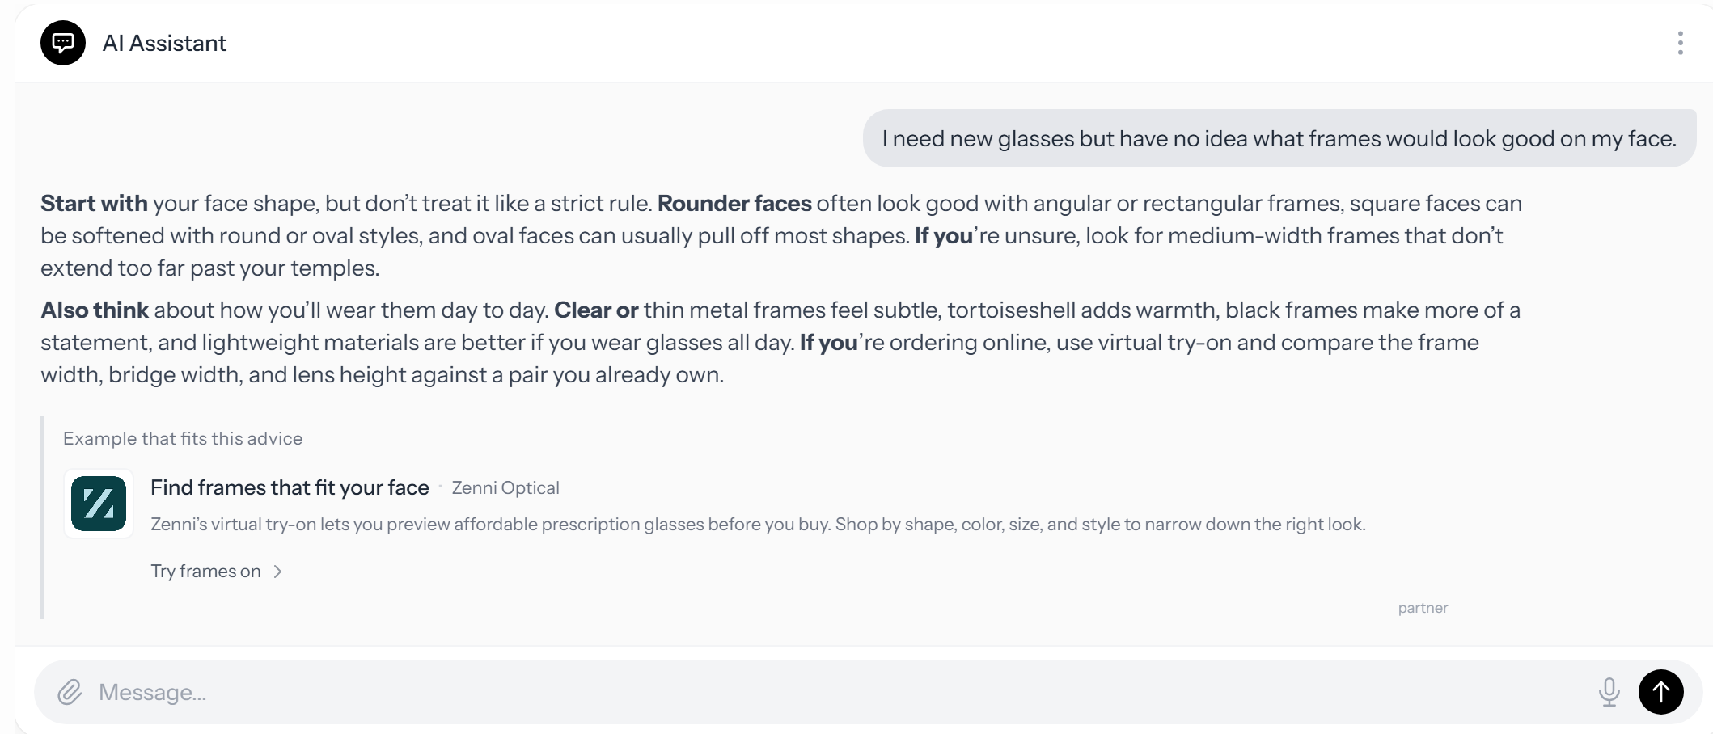The image size is (1713, 734).
Task: Send message with the up arrow button
Action: (1660, 692)
